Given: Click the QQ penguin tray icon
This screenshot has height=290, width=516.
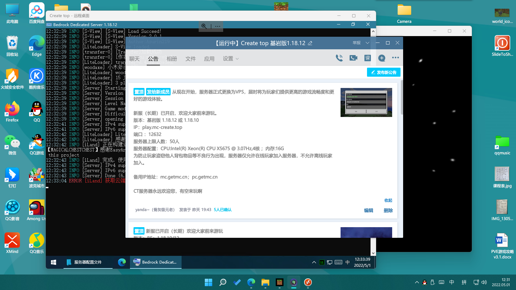Looking at the screenshot, I should click(x=425, y=283).
